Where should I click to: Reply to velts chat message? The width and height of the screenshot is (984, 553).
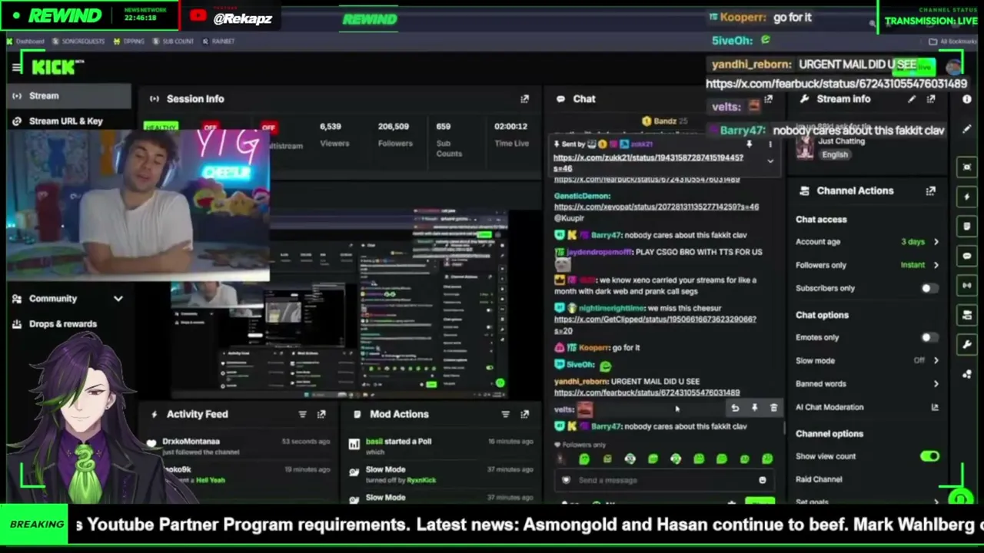point(735,409)
